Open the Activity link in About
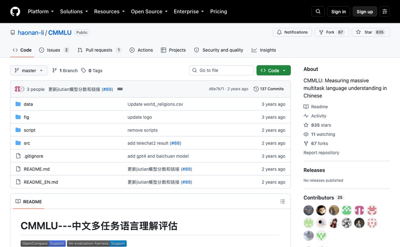 315,116
